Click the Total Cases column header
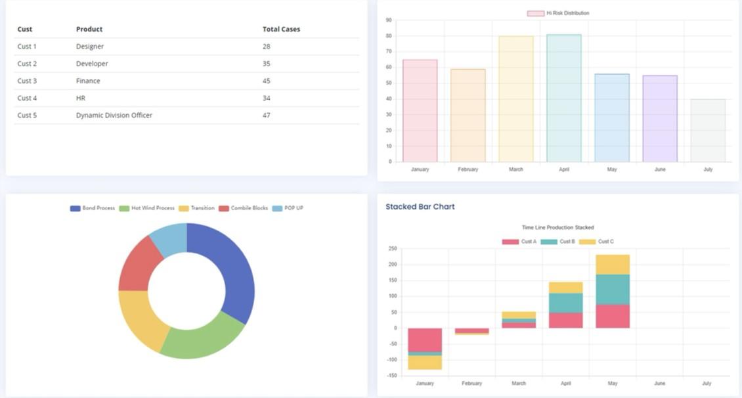 pyautogui.click(x=281, y=29)
